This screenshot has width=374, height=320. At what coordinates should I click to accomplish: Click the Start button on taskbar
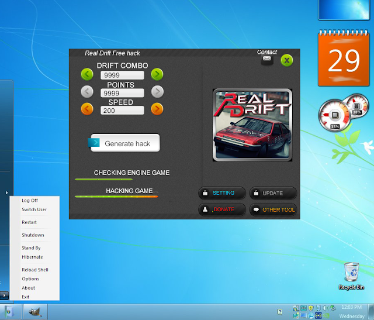point(9,312)
